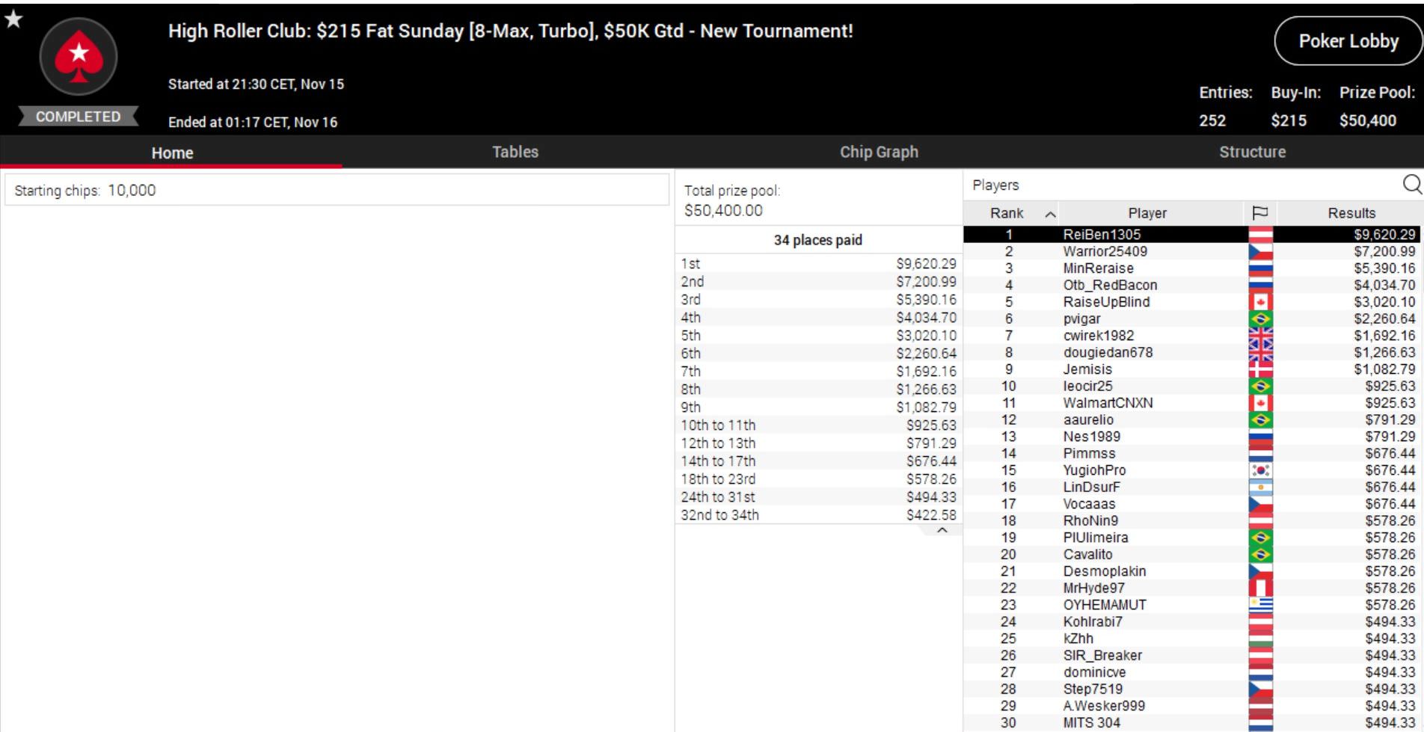Sort by the Results column header
The width and height of the screenshot is (1424, 732).
pos(1351,213)
